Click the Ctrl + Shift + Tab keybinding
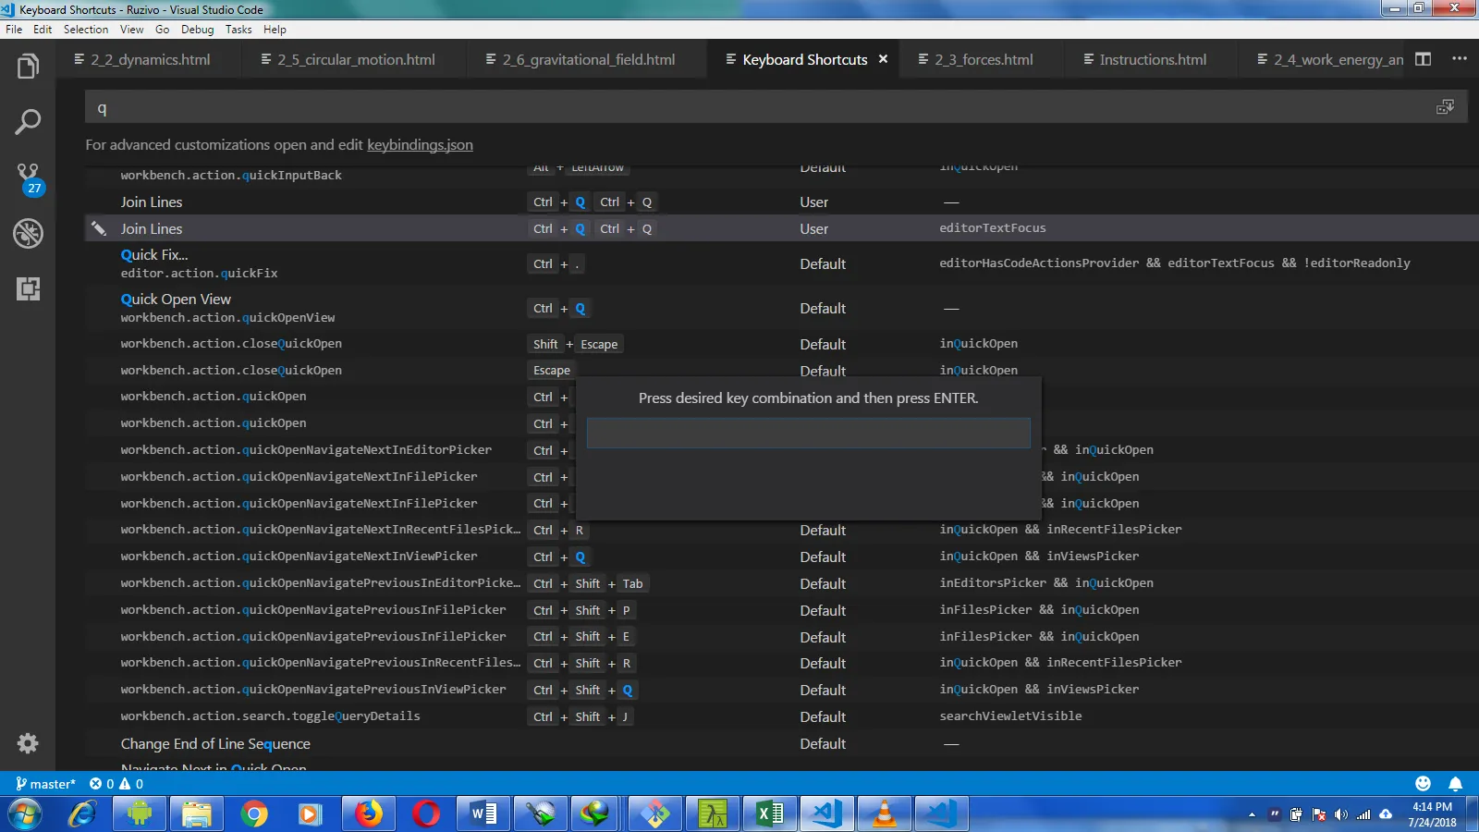The width and height of the screenshot is (1479, 832). pyautogui.click(x=588, y=583)
